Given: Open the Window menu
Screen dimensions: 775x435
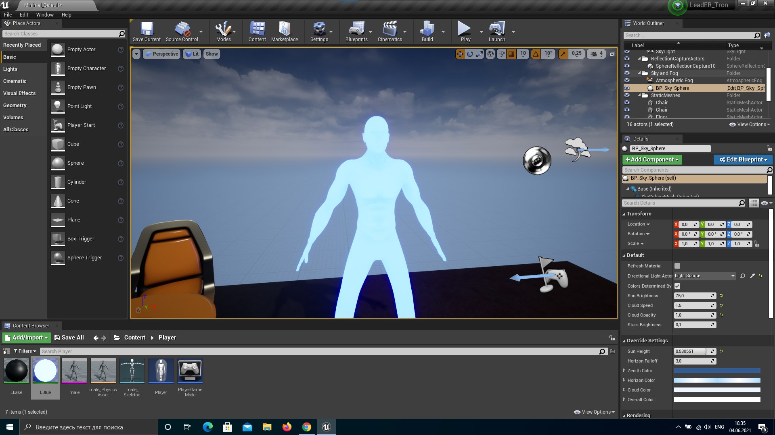Looking at the screenshot, I should point(45,14).
